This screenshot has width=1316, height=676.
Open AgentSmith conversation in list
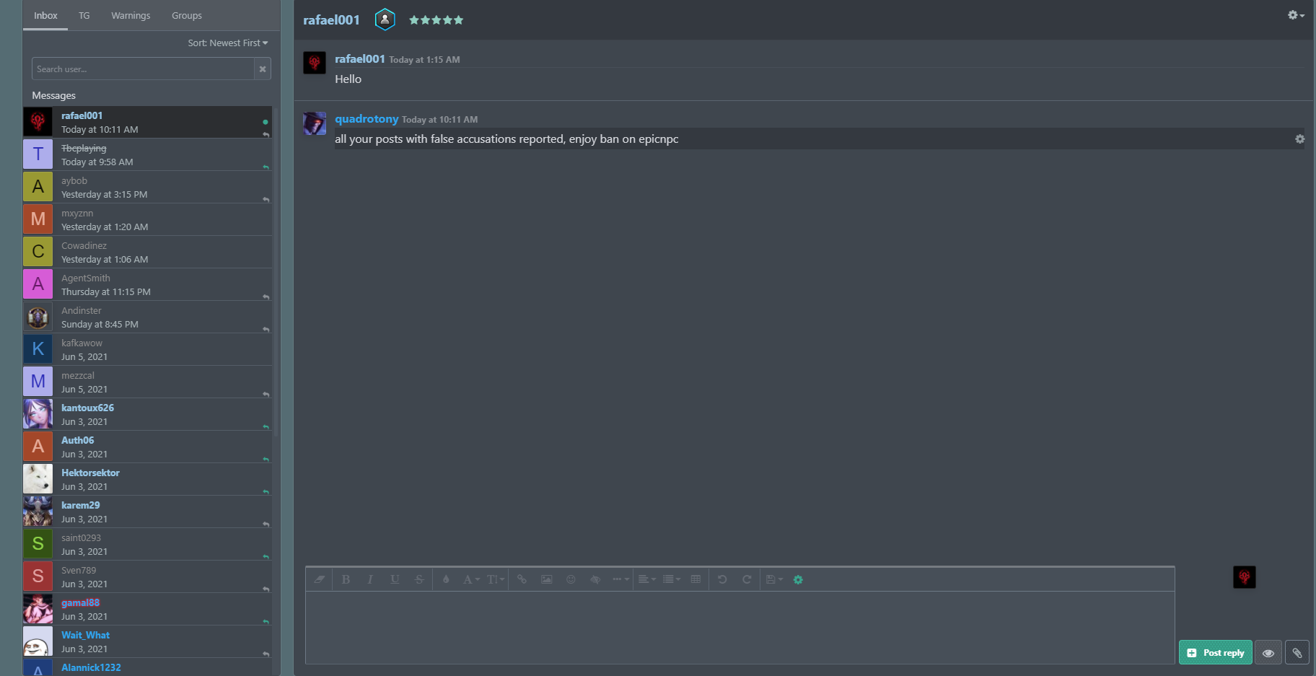pos(147,284)
